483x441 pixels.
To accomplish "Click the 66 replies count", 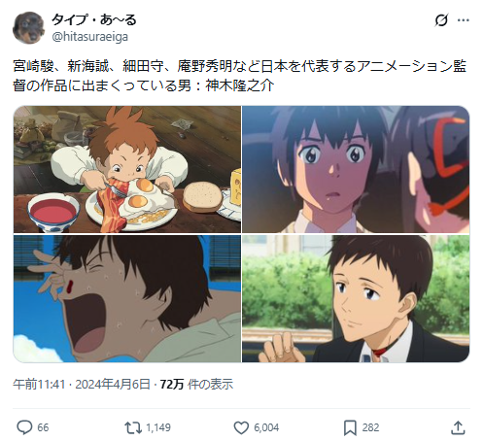I will [43, 427].
